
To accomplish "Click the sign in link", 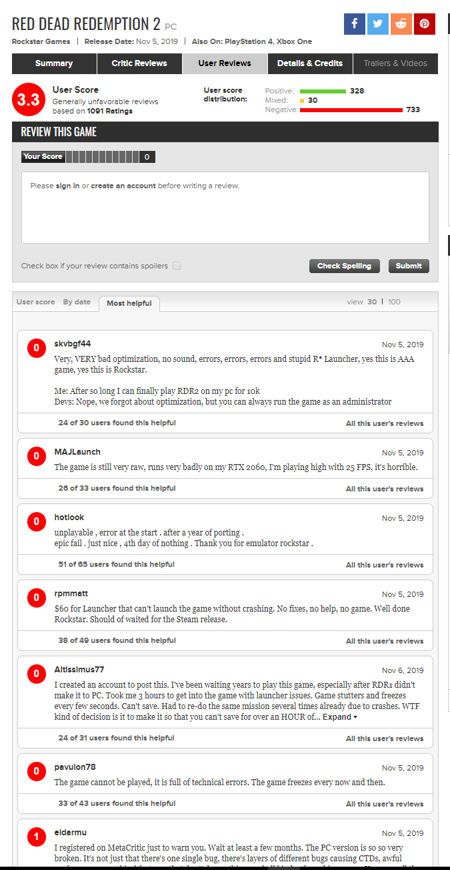I will (x=67, y=186).
